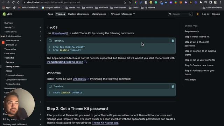Select Command reference in the sidebar
This screenshot has height=126, width=224.
15,75
